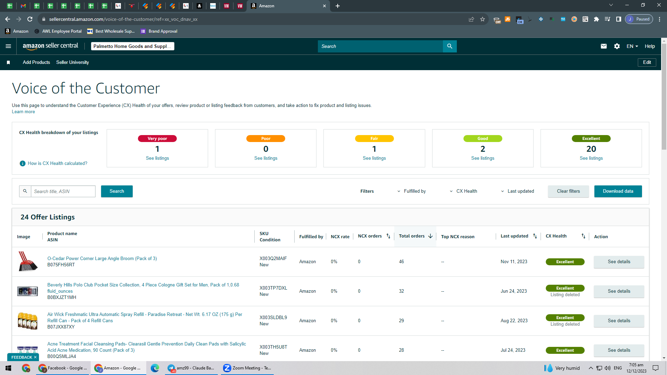
Task: Show hidden system tray icons chevron
Action: 591,368
